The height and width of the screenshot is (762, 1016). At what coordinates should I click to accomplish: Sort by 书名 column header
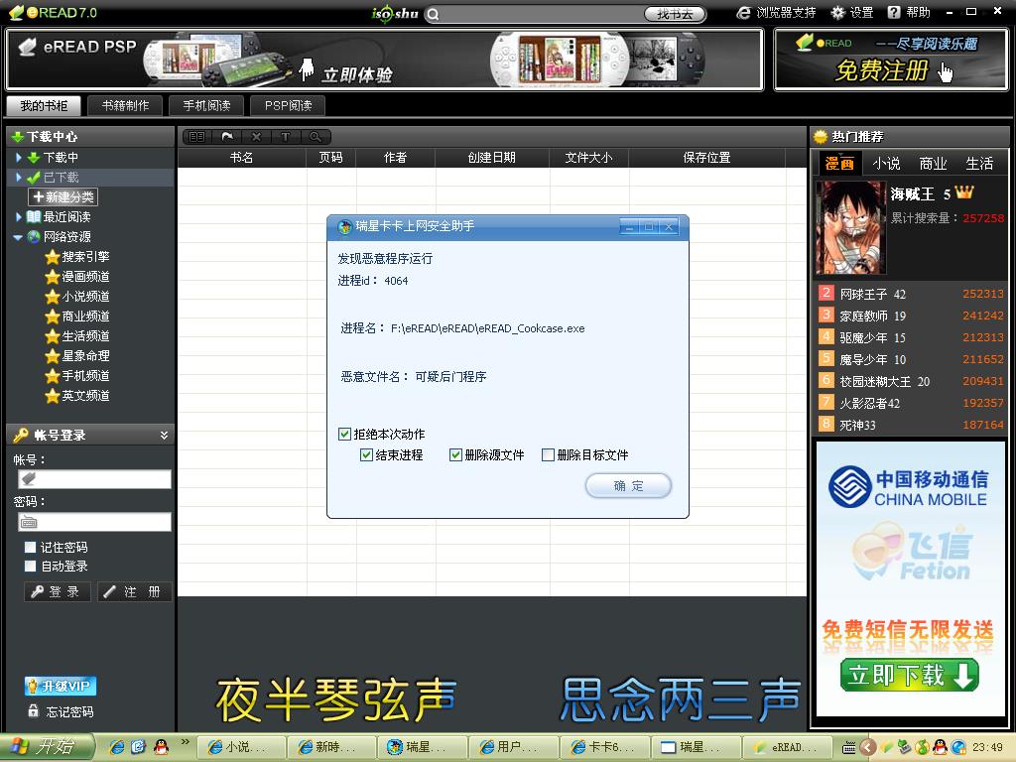(x=242, y=158)
